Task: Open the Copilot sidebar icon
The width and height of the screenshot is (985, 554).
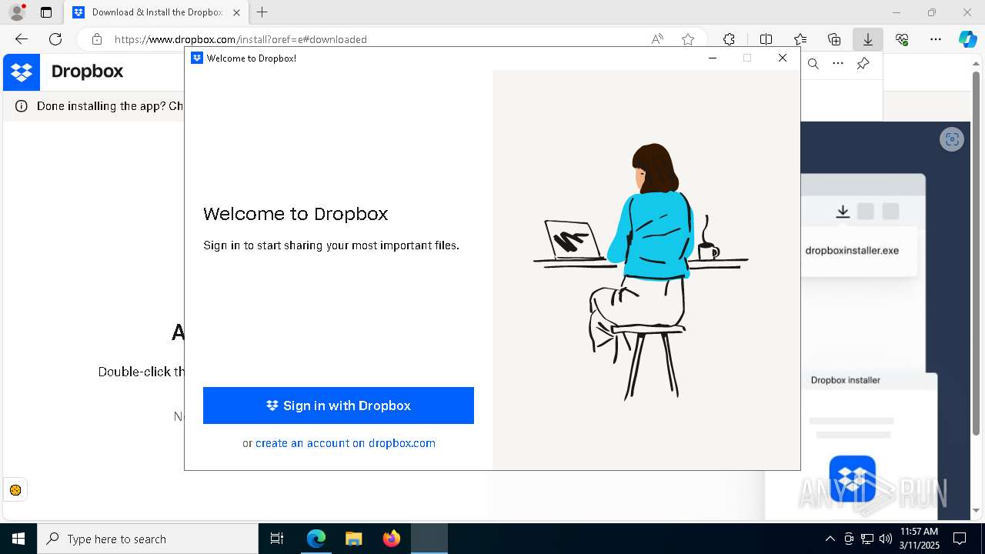Action: tap(967, 39)
